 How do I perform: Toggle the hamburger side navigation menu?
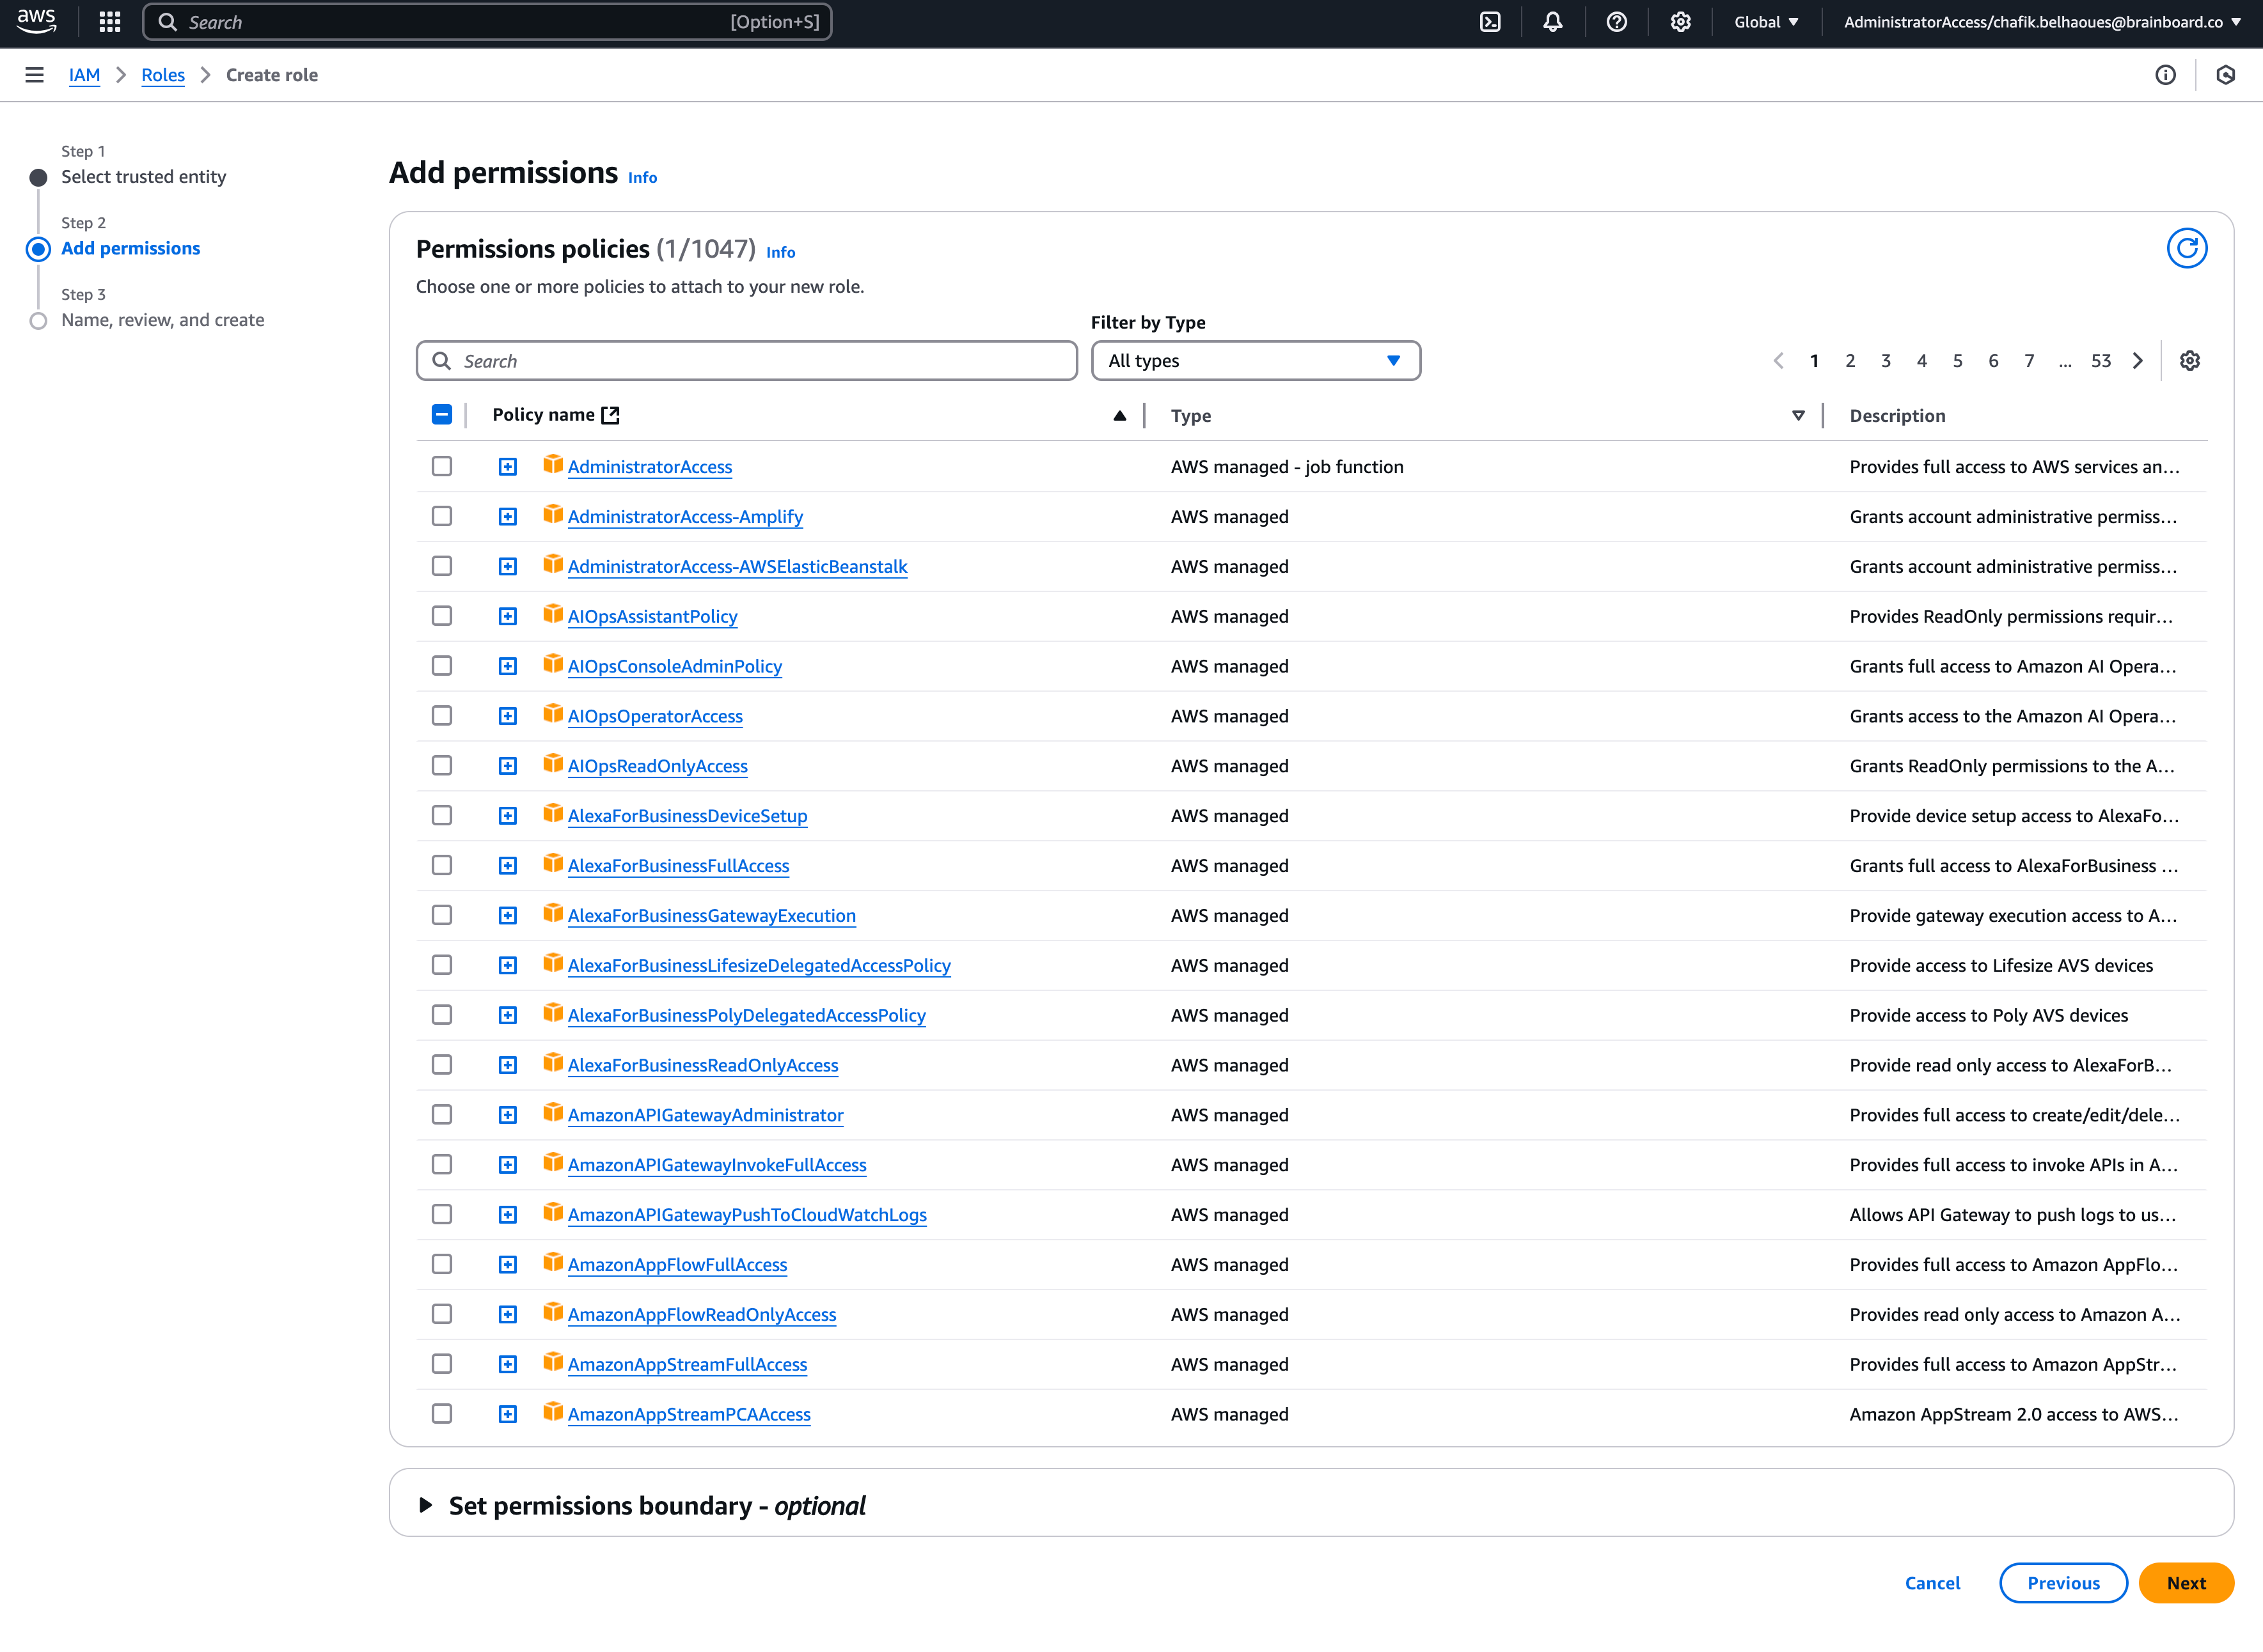pos(34,75)
